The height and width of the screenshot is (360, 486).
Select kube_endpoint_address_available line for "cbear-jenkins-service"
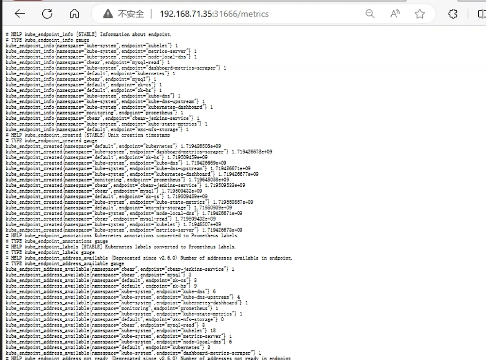[120, 269]
